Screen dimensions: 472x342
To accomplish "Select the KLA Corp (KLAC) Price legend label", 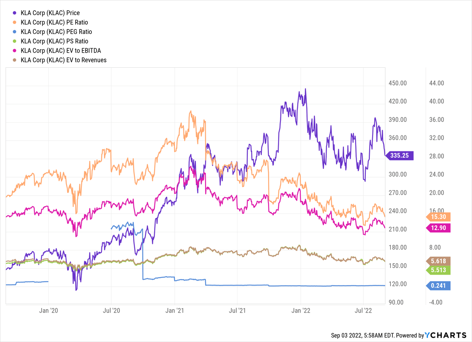I will click(x=50, y=13).
